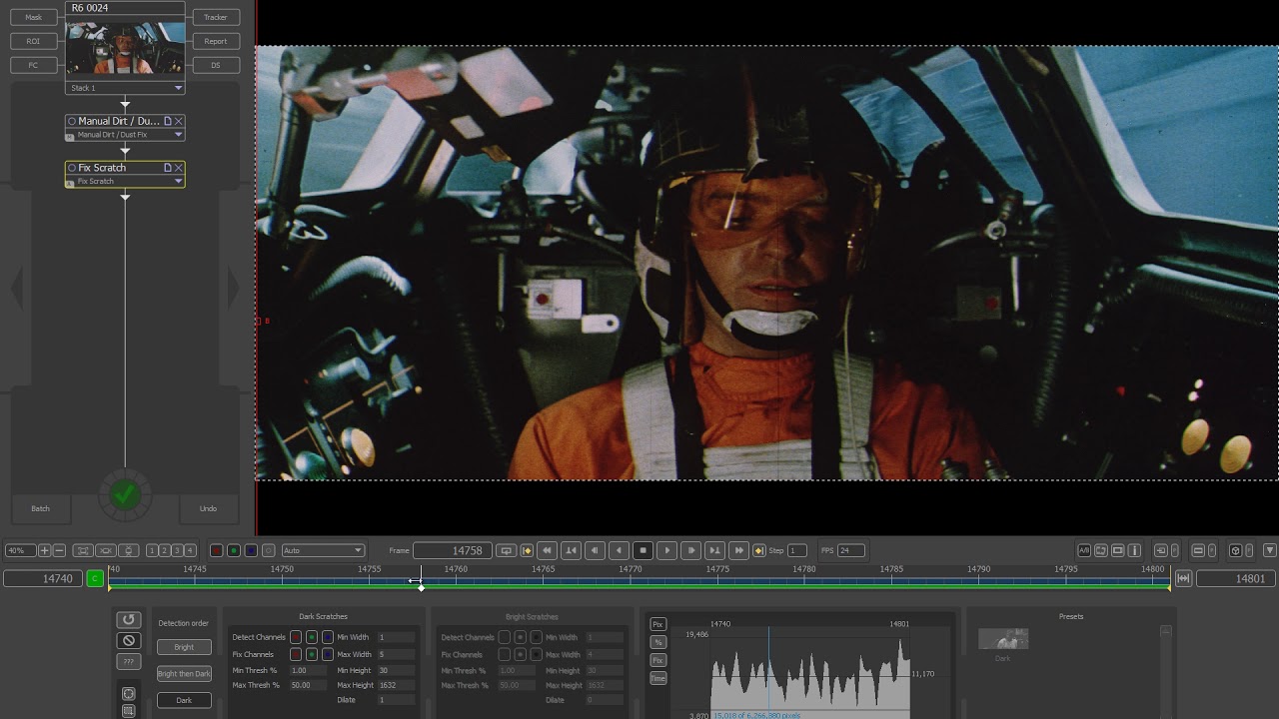Toggle green display channel in viewer toolbar

click(x=233, y=550)
